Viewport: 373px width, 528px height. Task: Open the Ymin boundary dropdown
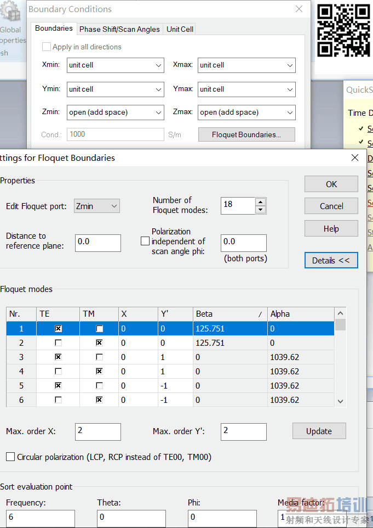115,89
